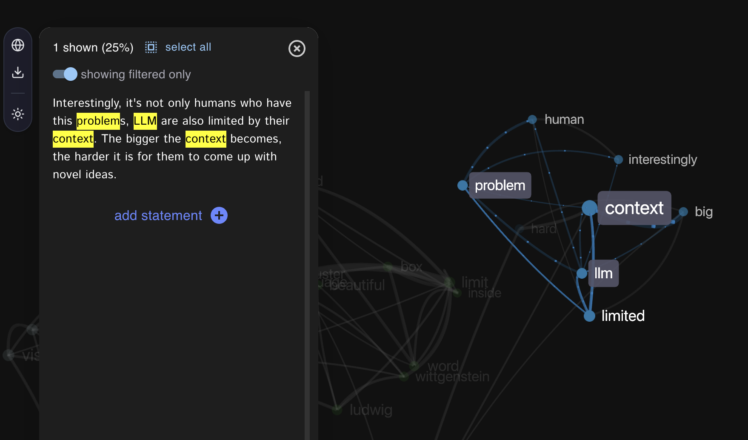Toggle the brightness theme icon
748x440 pixels.
pos(18,114)
